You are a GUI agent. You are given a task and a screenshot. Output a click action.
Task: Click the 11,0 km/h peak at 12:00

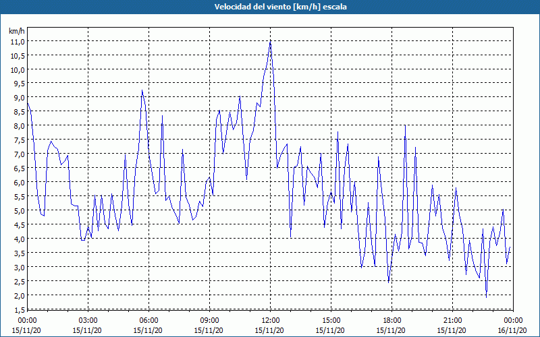point(271,42)
